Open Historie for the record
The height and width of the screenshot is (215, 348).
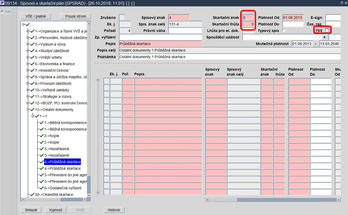click(114, 210)
